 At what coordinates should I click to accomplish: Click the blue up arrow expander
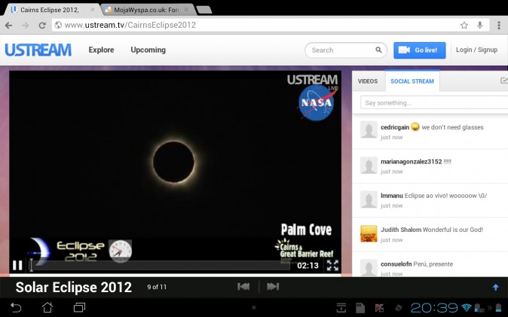pos(495,287)
